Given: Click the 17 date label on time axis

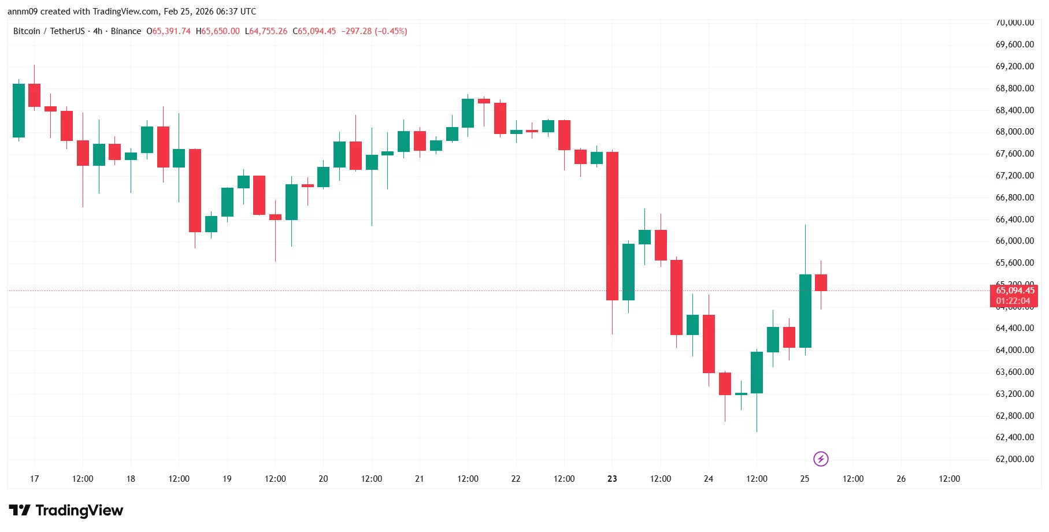Looking at the screenshot, I should (35, 479).
